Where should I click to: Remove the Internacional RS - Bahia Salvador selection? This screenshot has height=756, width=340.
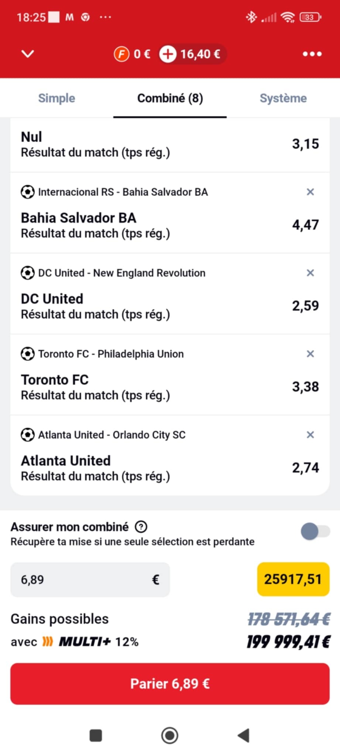pos(310,192)
